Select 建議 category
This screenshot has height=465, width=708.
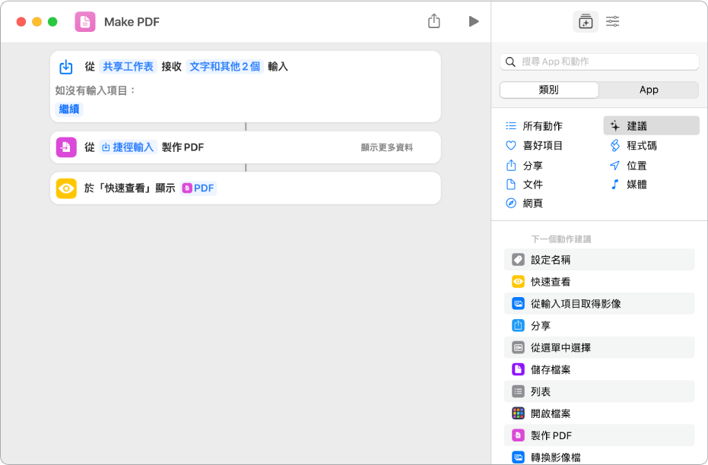pos(651,126)
